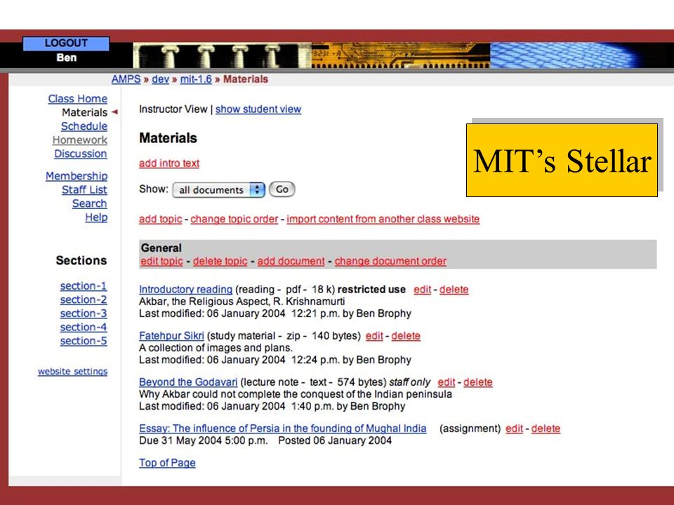Open the Persia essay assignment link
This screenshot has width=674, height=505.
[x=283, y=429]
